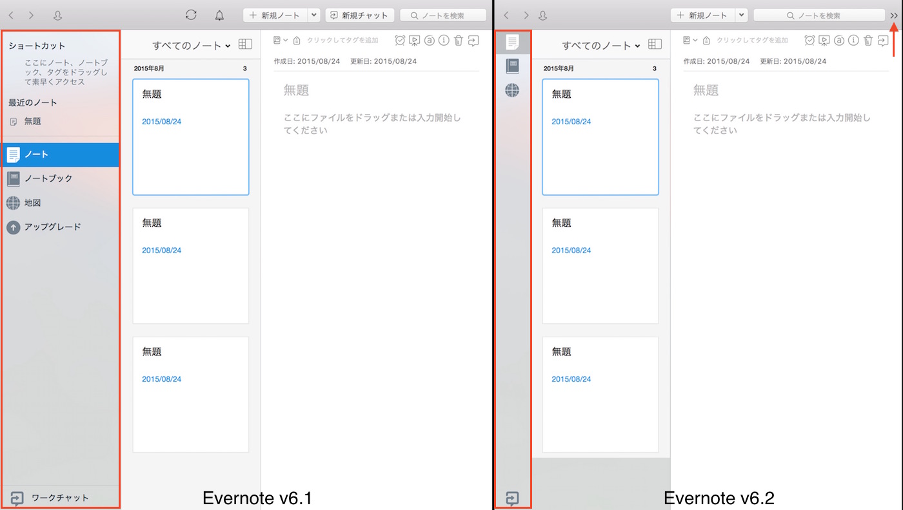Select the notes icon in v6.2 sidebar
The image size is (903, 510).
(512, 42)
